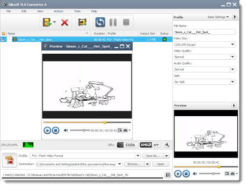Remove selected file with red X
The height and width of the screenshot is (187, 246).
[x=65, y=22]
